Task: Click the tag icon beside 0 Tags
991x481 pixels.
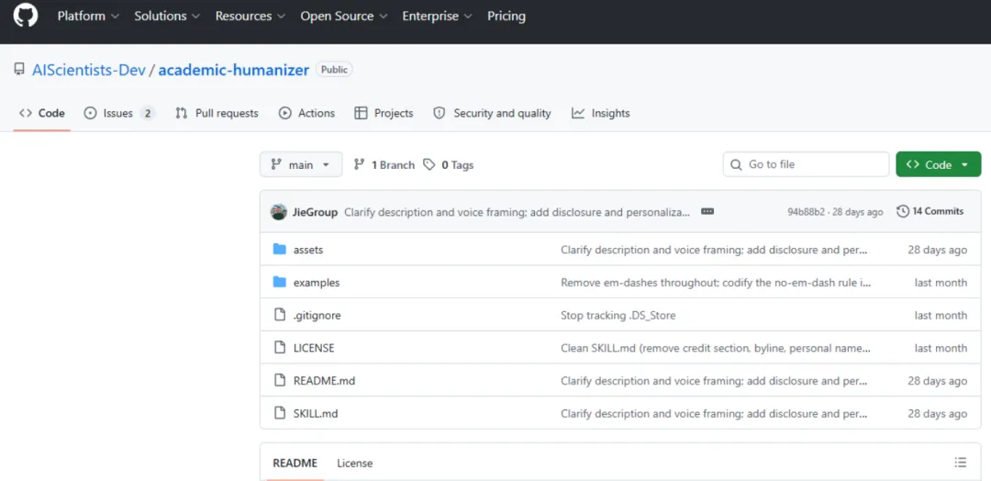Action: coord(429,164)
